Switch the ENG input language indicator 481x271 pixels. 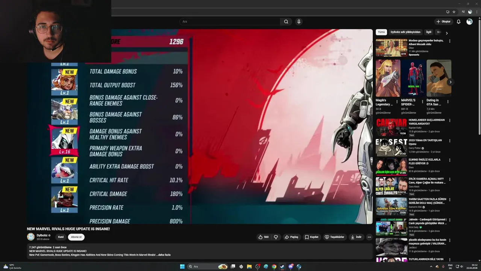(x=450, y=266)
